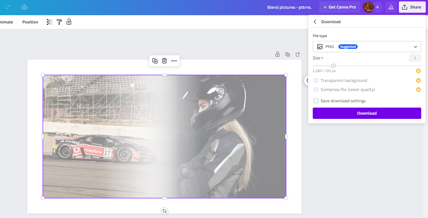Image resolution: width=428 pixels, height=218 pixels.
Task: Open the analytics bar chart icon
Action: pyautogui.click(x=391, y=7)
